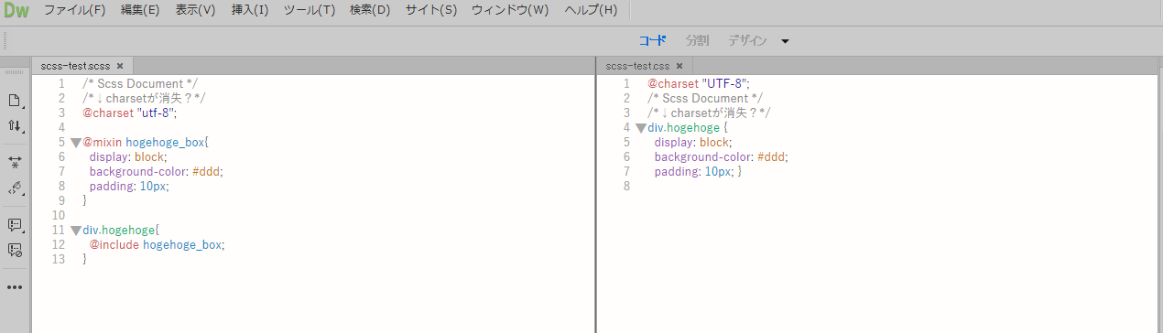
Task: Click line number 13 in scss editor
Action: [x=59, y=259]
